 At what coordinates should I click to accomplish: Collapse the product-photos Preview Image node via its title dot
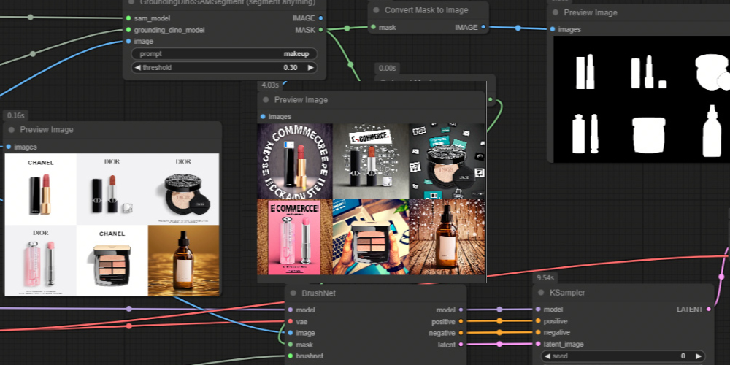coord(12,129)
